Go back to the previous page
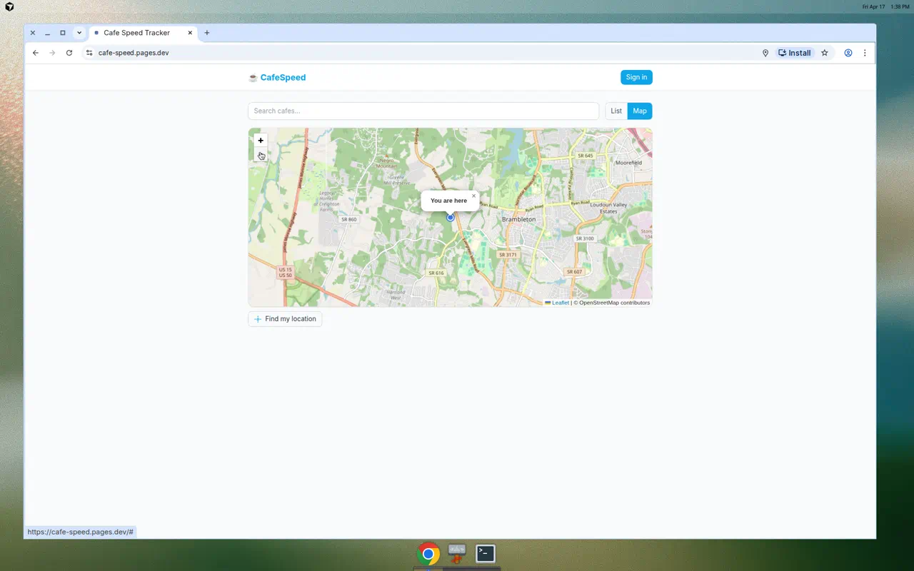The width and height of the screenshot is (914, 571). (x=36, y=53)
